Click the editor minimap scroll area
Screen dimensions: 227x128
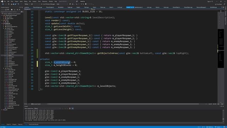coord(221,57)
